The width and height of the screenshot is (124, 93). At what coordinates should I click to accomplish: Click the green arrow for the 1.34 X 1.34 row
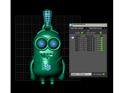click(102, 46)
